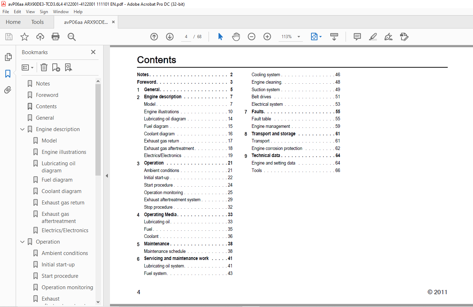Screen dimensions: 473x307
Task: Close the Bookmarks panel
Action: (93, 52)
